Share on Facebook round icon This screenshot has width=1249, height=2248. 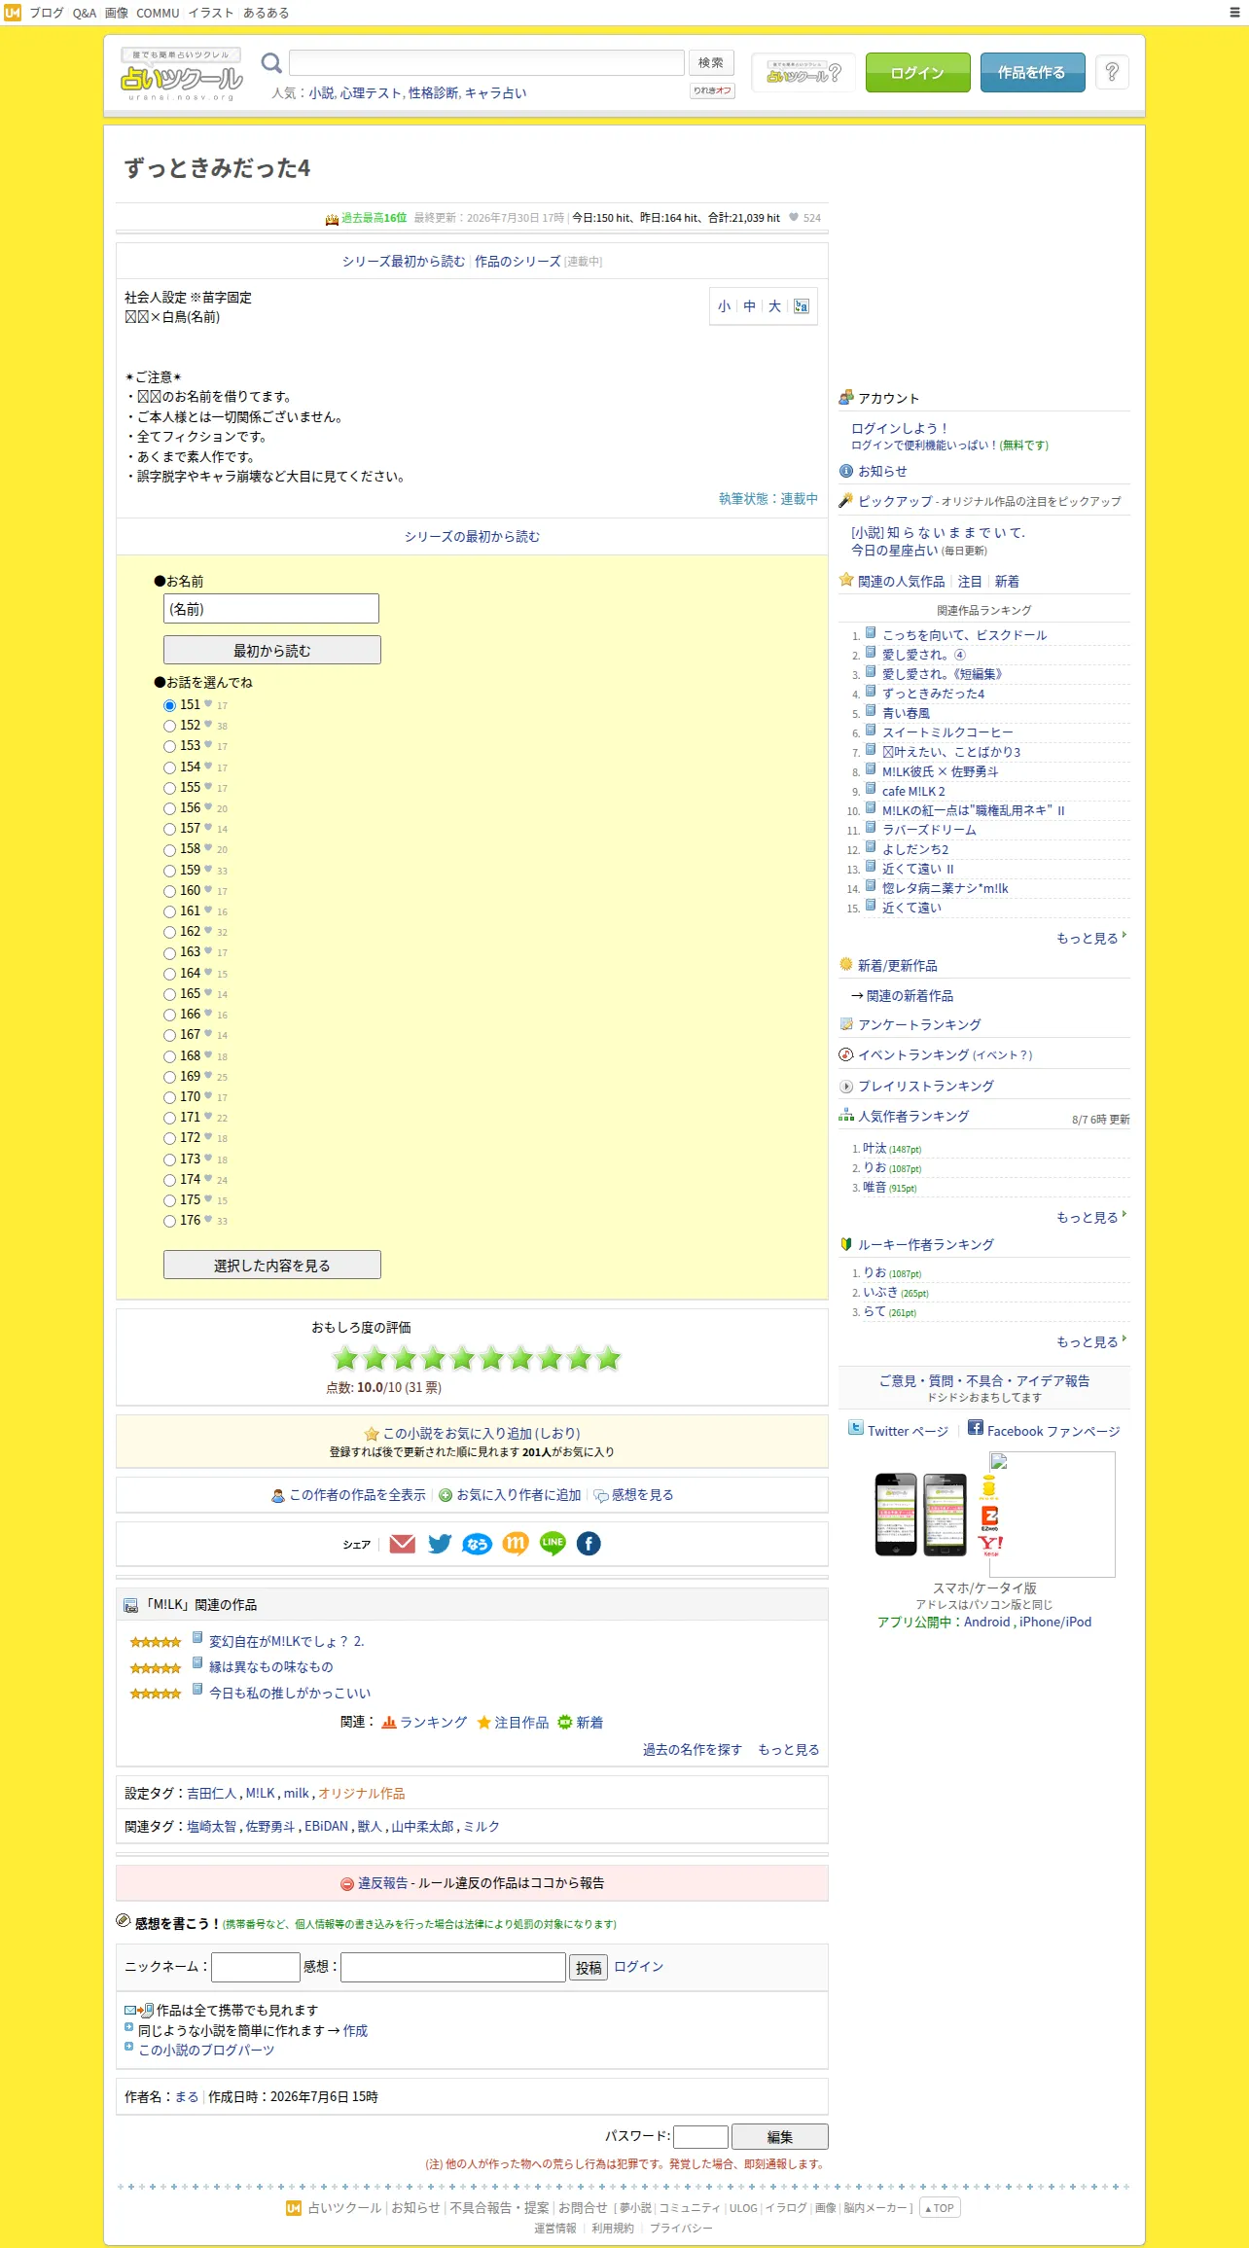pyautogui.click(x=589, y=1544)
